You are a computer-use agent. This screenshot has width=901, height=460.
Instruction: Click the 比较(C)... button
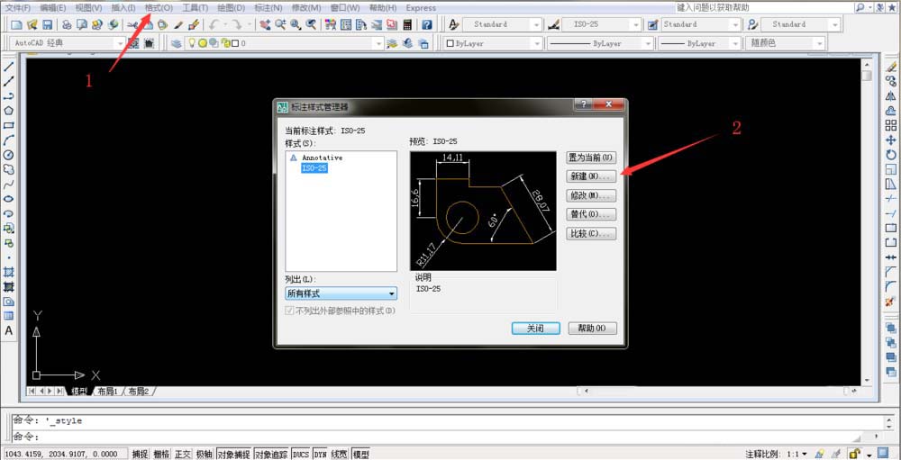point(591,234)
